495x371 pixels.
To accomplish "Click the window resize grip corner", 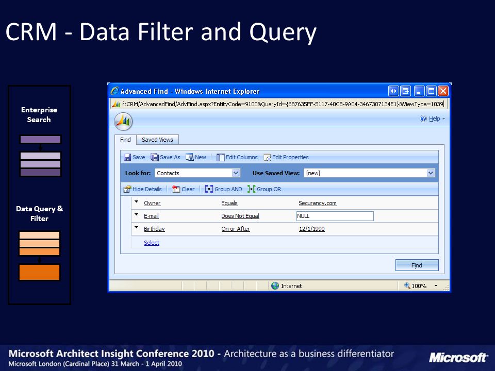I will click(446, 288).
